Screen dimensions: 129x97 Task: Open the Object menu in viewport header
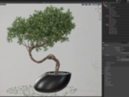[5, 4]
